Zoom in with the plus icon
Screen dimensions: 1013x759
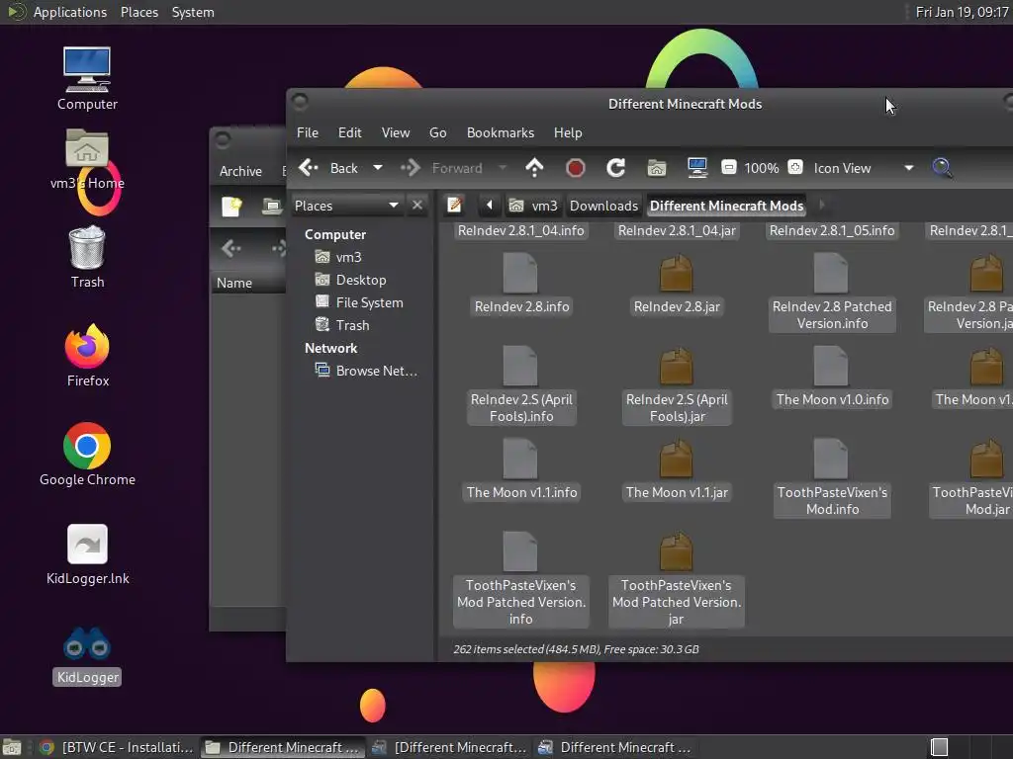tap(795, 168)
